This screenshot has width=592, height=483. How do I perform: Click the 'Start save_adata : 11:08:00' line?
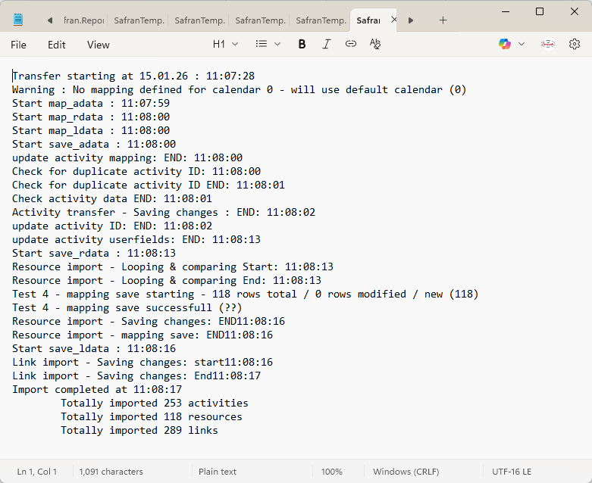[x=94, y=144]
